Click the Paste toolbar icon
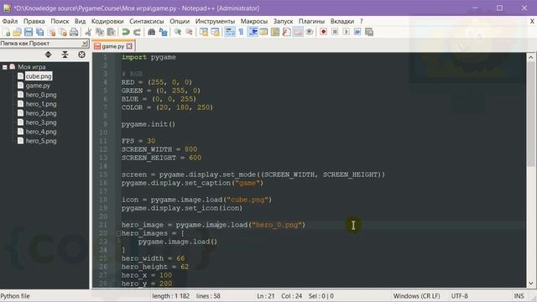The image size is (537, 302). point(111,32)
